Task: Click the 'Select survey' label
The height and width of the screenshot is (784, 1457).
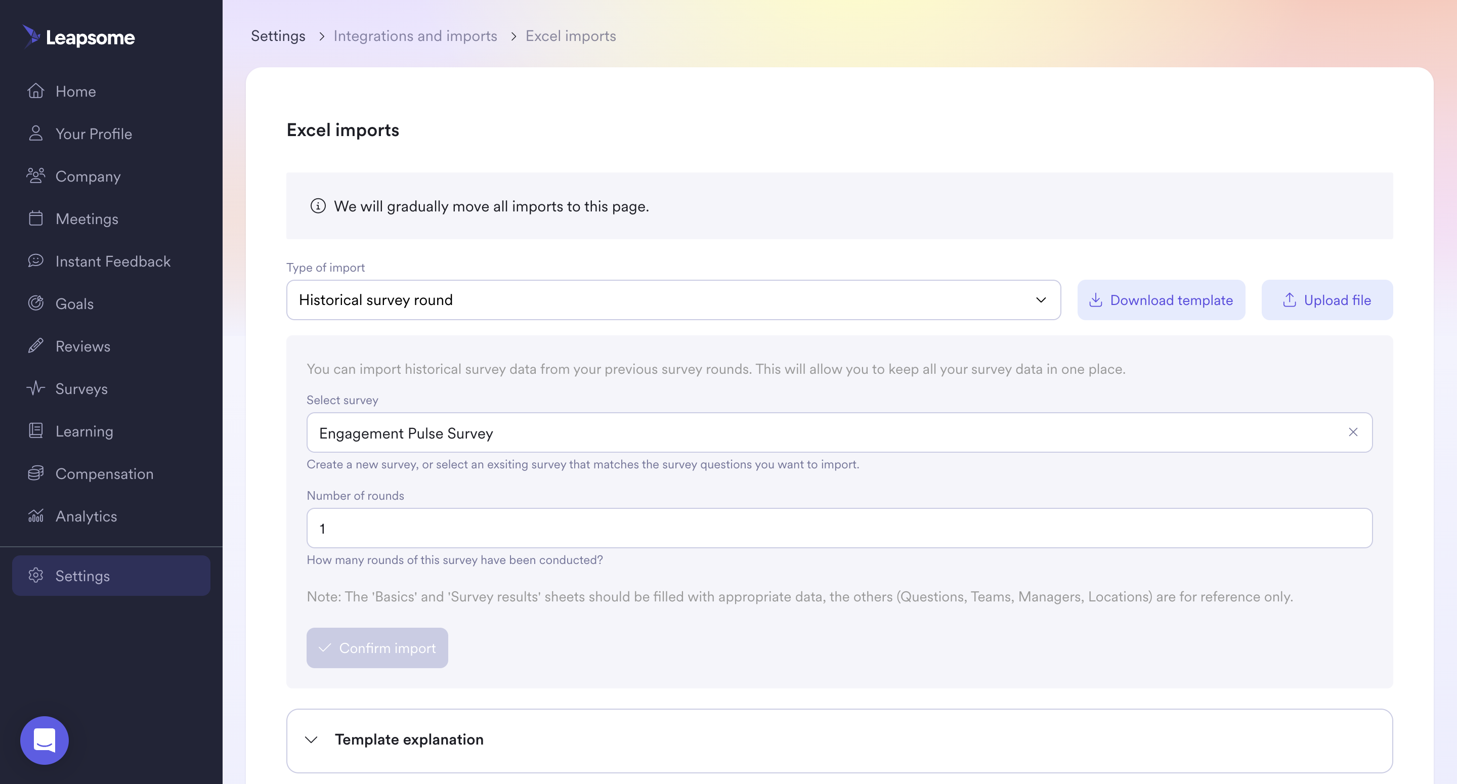Action: pyautogui.click(x=342, y=400)
